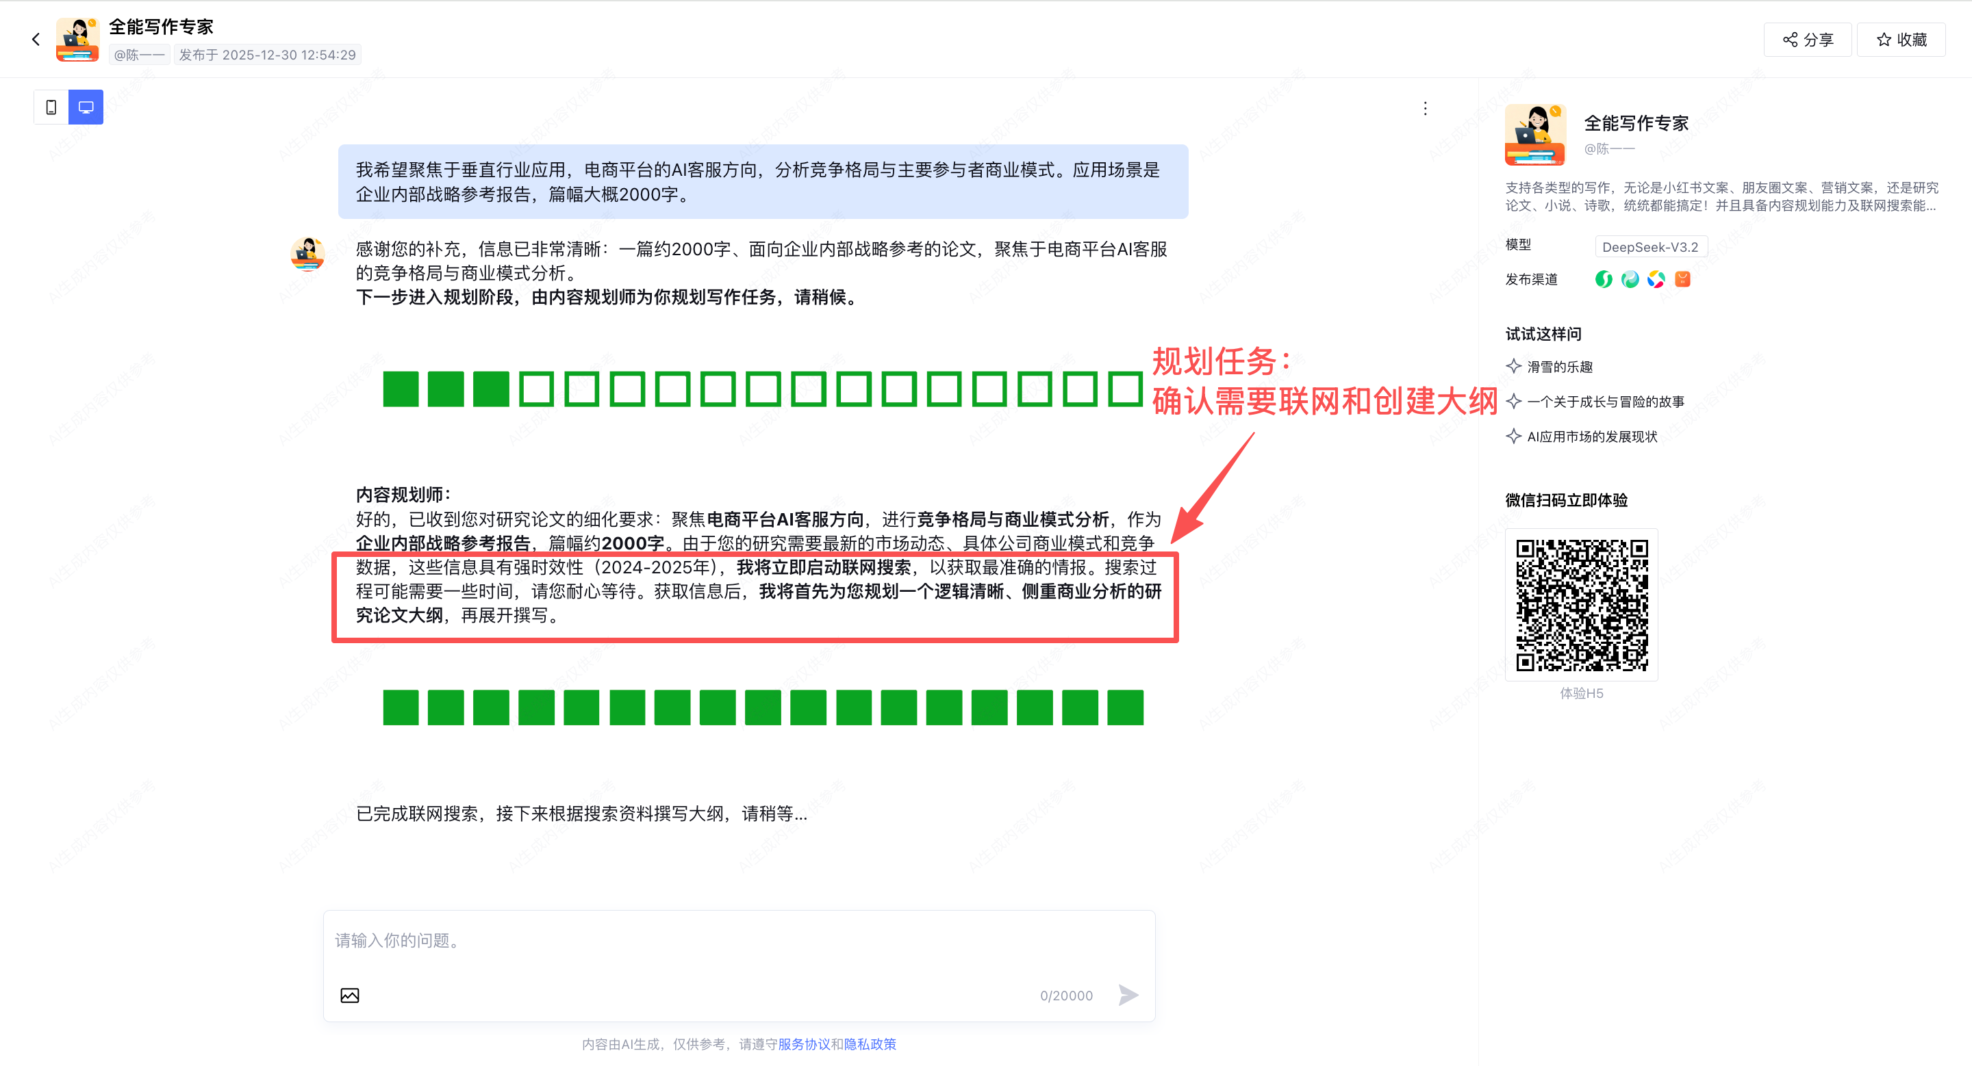
Task: Click the DeepSeek-V3.2 model tag
Action: (x=1650, y=247)
